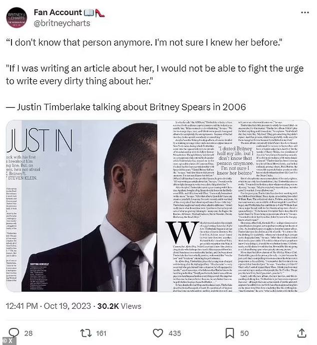Open the magazine spread image attachment
Viewport: 317px width, 345px height.
(158, 206)
